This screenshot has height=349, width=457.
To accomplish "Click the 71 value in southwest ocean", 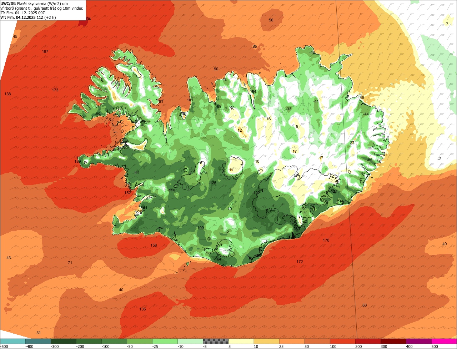I will [70, 263].
